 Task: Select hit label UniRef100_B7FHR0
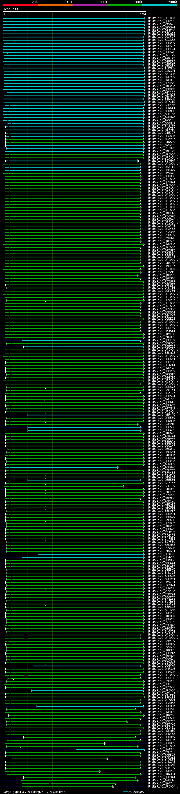click(x=161, y=68)
